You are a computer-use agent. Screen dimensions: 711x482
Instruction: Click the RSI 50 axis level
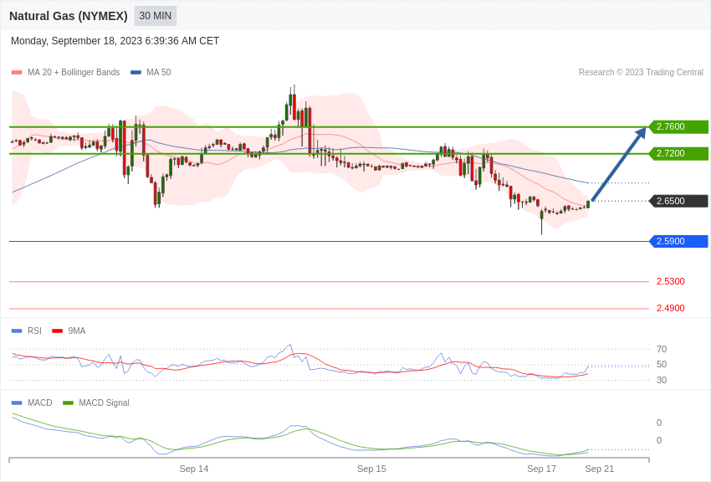[662, 365]
